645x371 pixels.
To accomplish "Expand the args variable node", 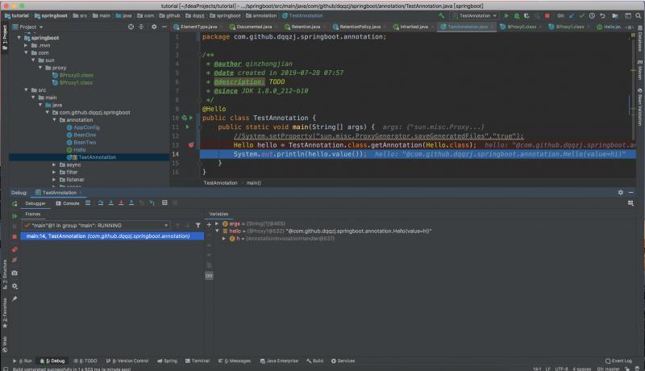I will (217, 223).
